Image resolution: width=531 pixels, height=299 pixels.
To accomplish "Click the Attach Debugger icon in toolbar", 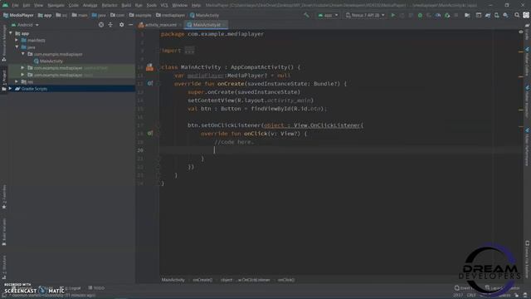I will point(447,15).
